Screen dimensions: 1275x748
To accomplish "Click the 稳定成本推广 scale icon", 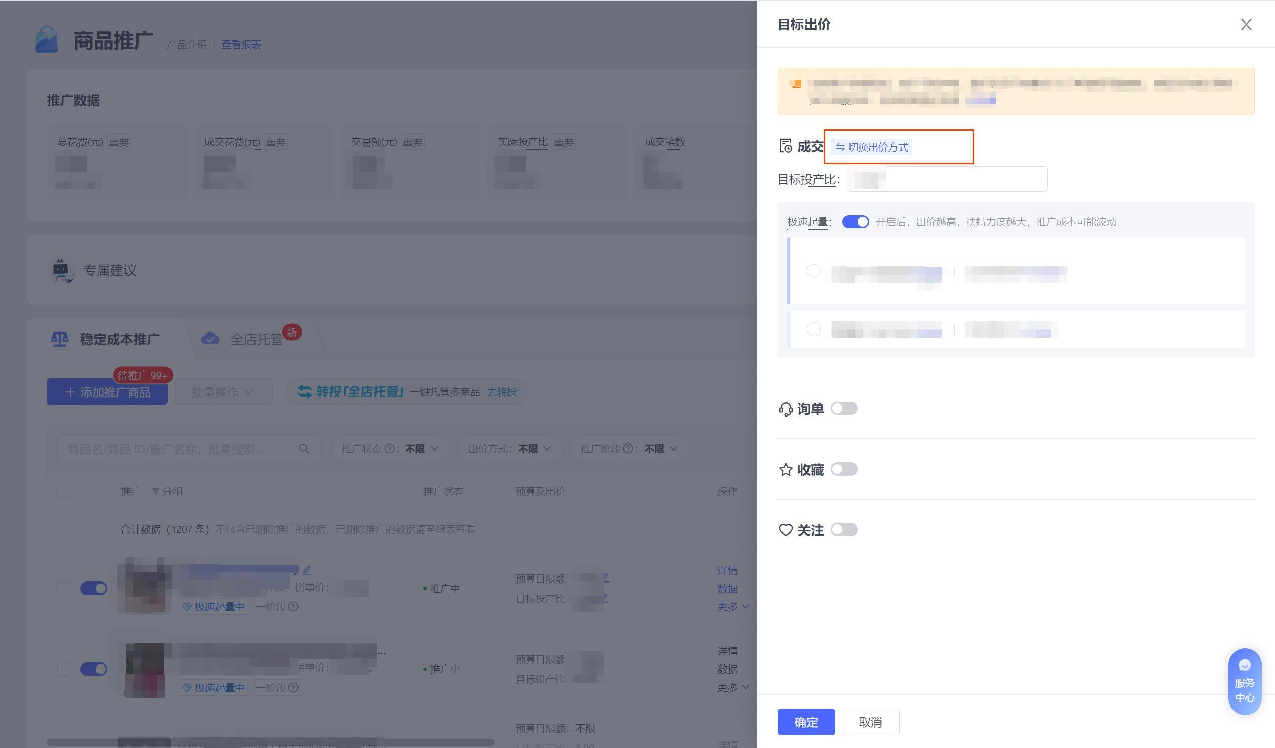I will [60, 339].
